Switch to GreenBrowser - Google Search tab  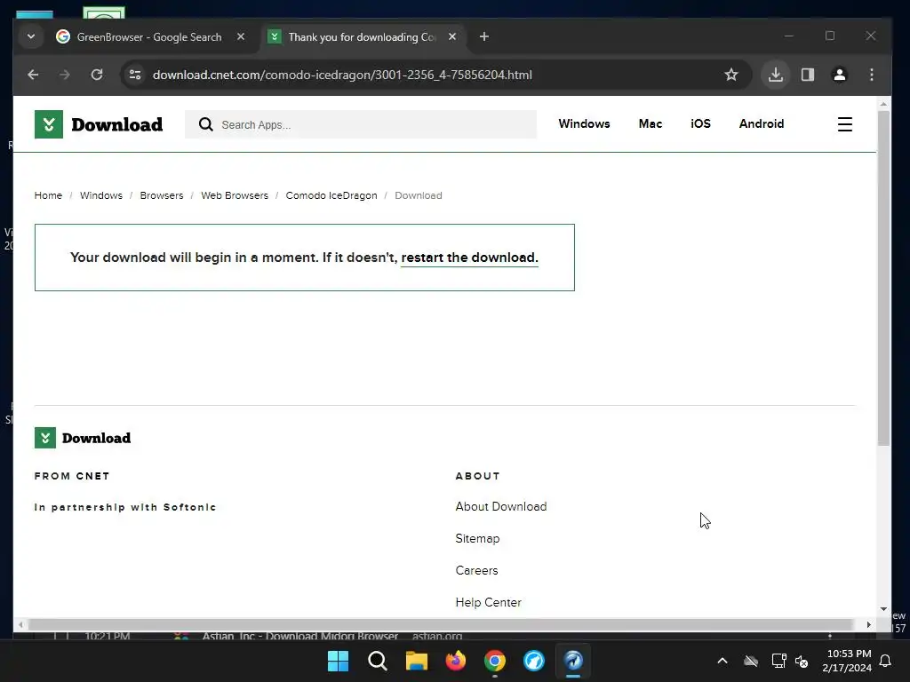click(150, 37)
